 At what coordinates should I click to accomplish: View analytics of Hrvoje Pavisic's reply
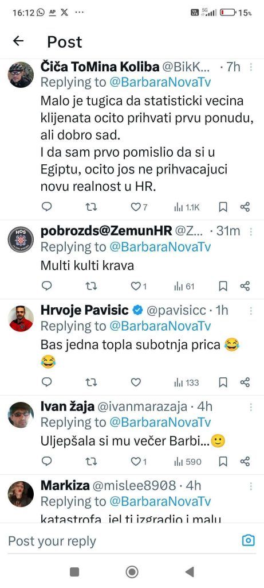pos(186,382)
